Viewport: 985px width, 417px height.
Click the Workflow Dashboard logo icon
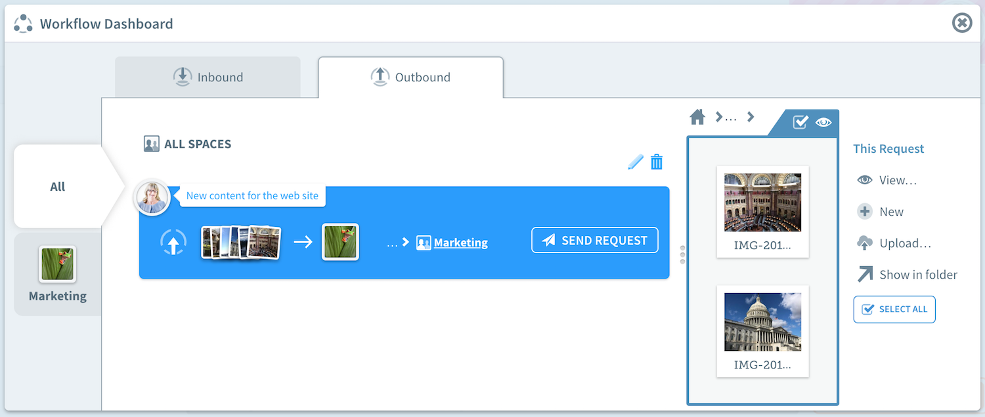(23, 24)
